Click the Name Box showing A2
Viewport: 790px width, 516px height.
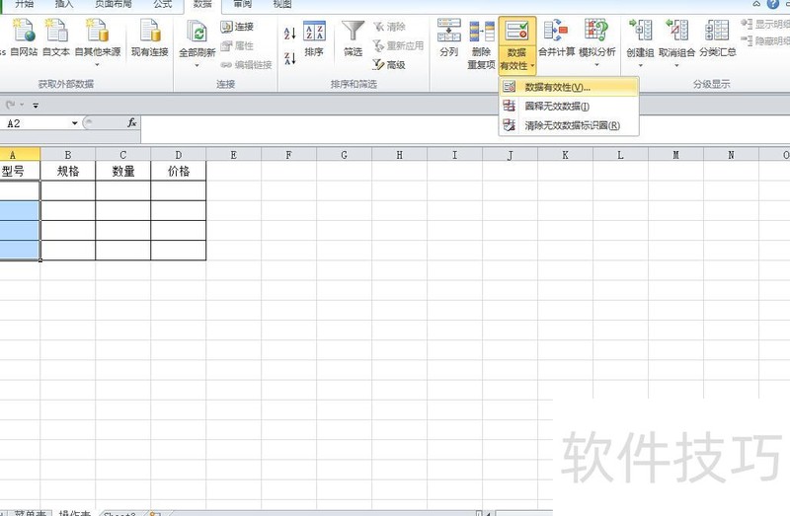click(36, 123)
